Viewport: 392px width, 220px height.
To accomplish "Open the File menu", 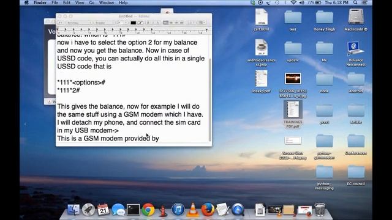I will coord(55,2).
